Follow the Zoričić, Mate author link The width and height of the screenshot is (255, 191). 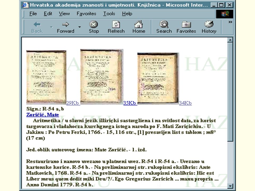(x=42, y=115)
